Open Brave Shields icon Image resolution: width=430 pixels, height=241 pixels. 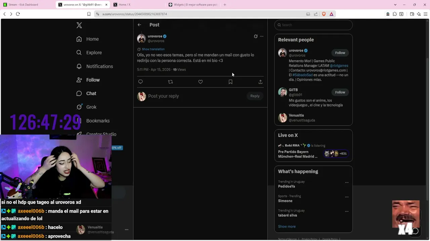click(x=324, y=14)
